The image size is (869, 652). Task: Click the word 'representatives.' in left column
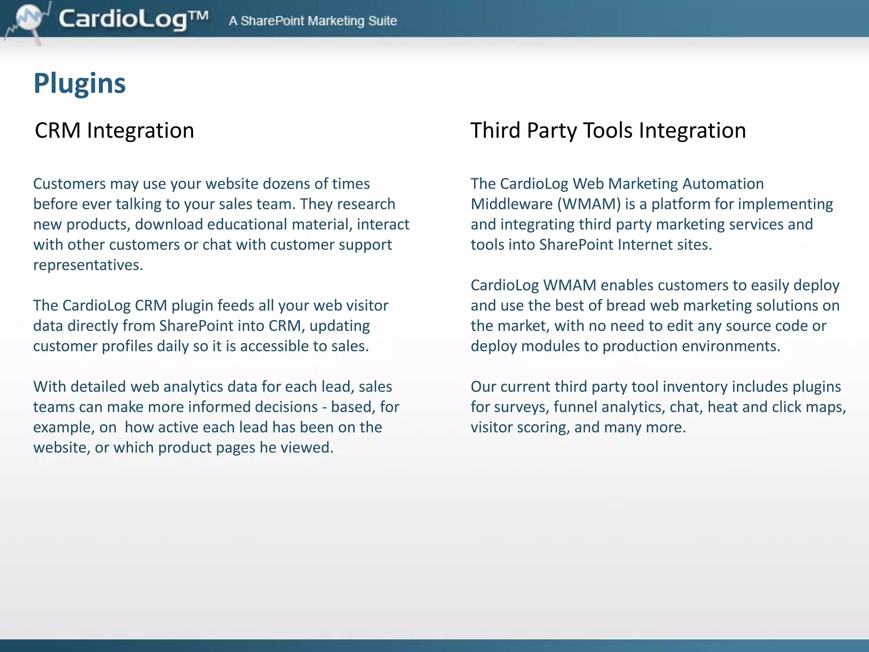click(x=88, y=265)
